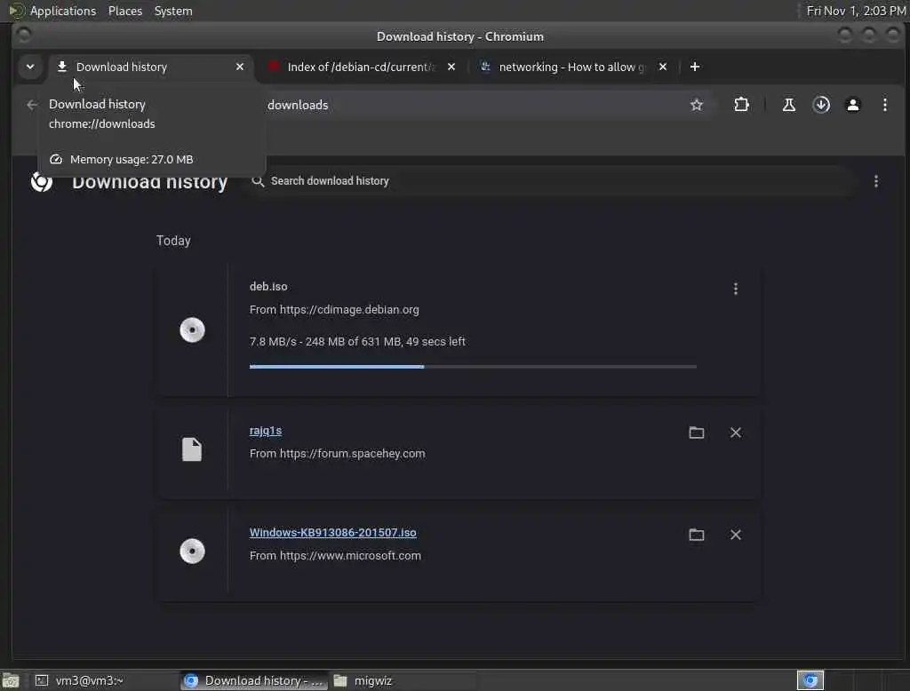910x691 pixels.
Task: Open Chromium's three-dot main menu
Action: 885,105
